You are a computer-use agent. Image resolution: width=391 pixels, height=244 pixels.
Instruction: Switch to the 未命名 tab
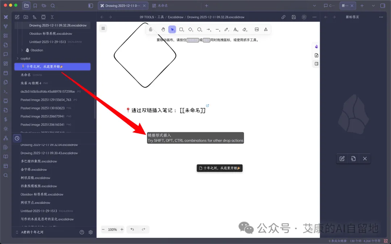[160, 5]
